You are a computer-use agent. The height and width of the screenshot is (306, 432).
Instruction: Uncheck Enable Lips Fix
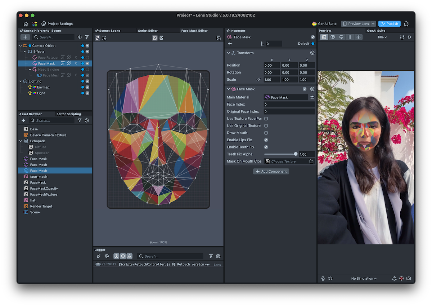(266, 140)
